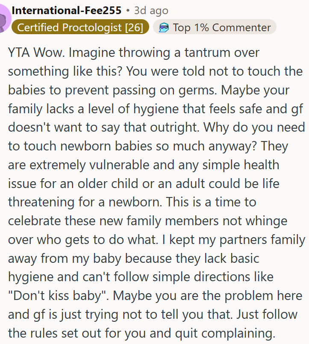This screenshot has width=309, height=344.
Task: Select the purple profile avatar thumbnail
Action: [5, 17]
